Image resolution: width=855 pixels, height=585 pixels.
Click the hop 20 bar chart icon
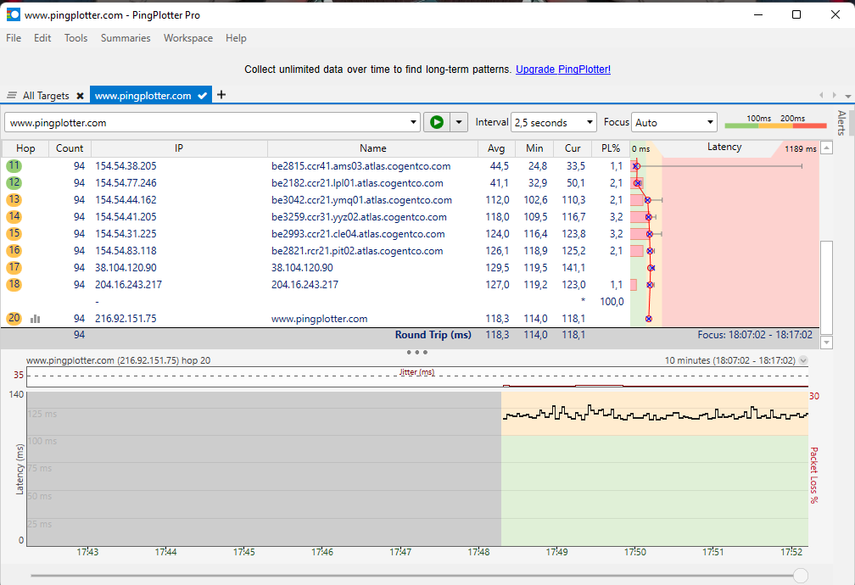(x=36, y=319)
